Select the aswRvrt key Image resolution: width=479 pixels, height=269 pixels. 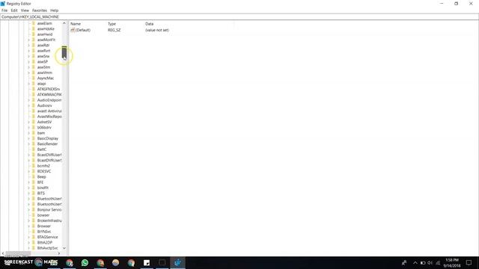click(x=43, y=51)
